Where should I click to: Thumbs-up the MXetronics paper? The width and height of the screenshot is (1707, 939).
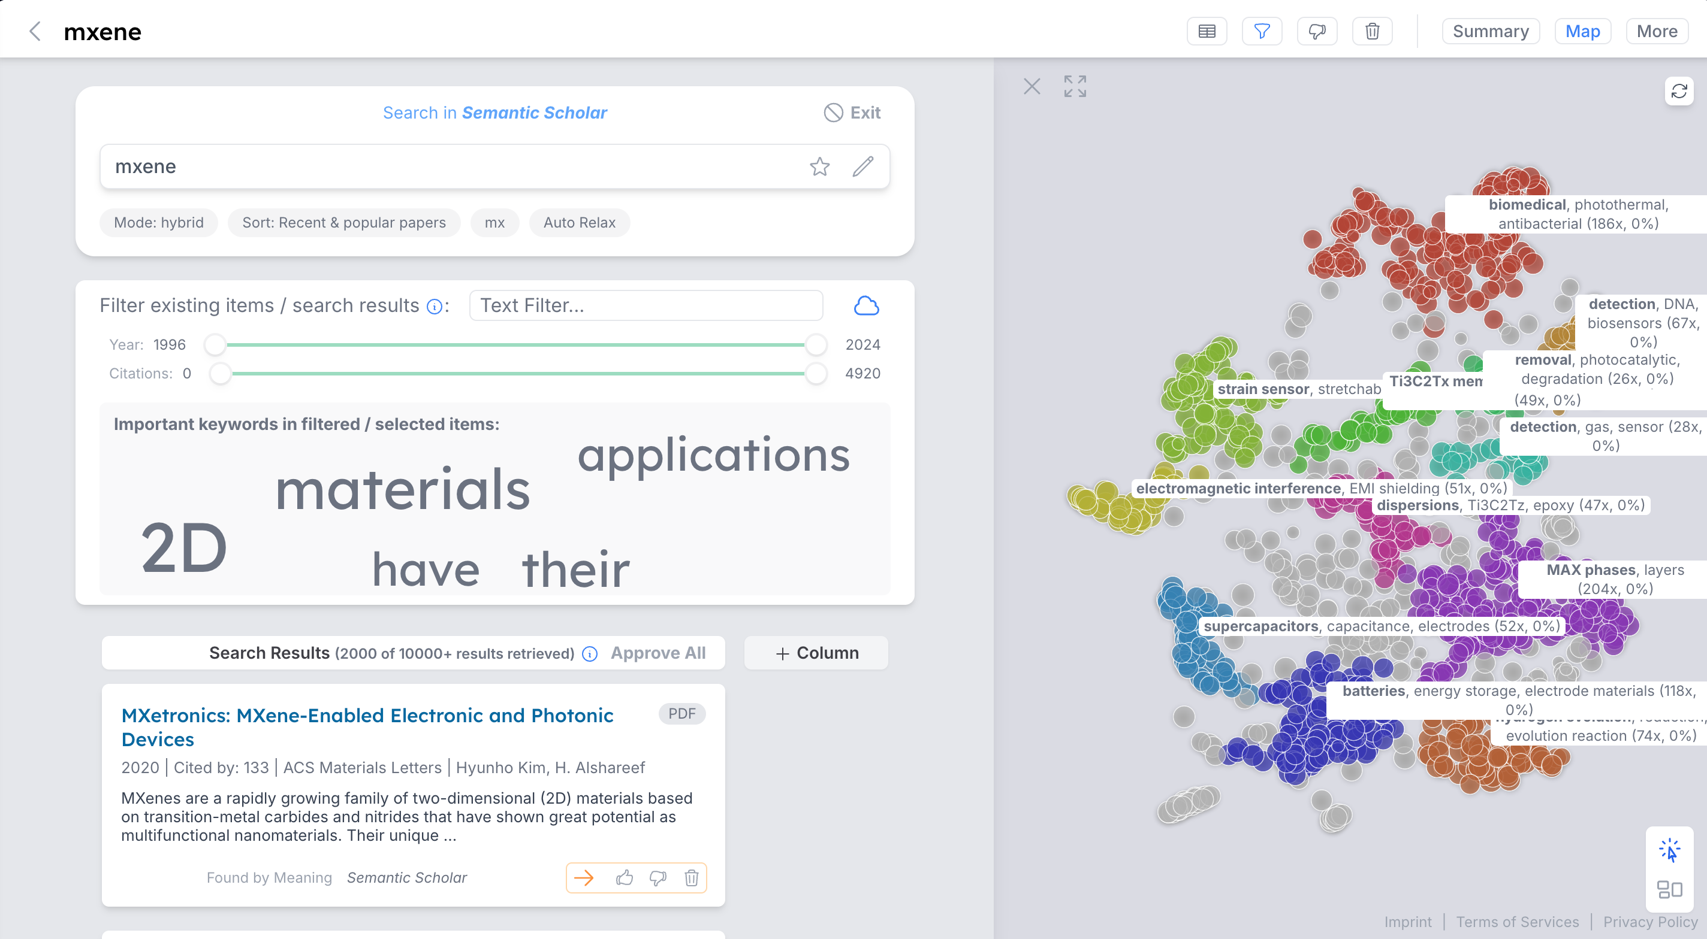[x=624, y=878]
